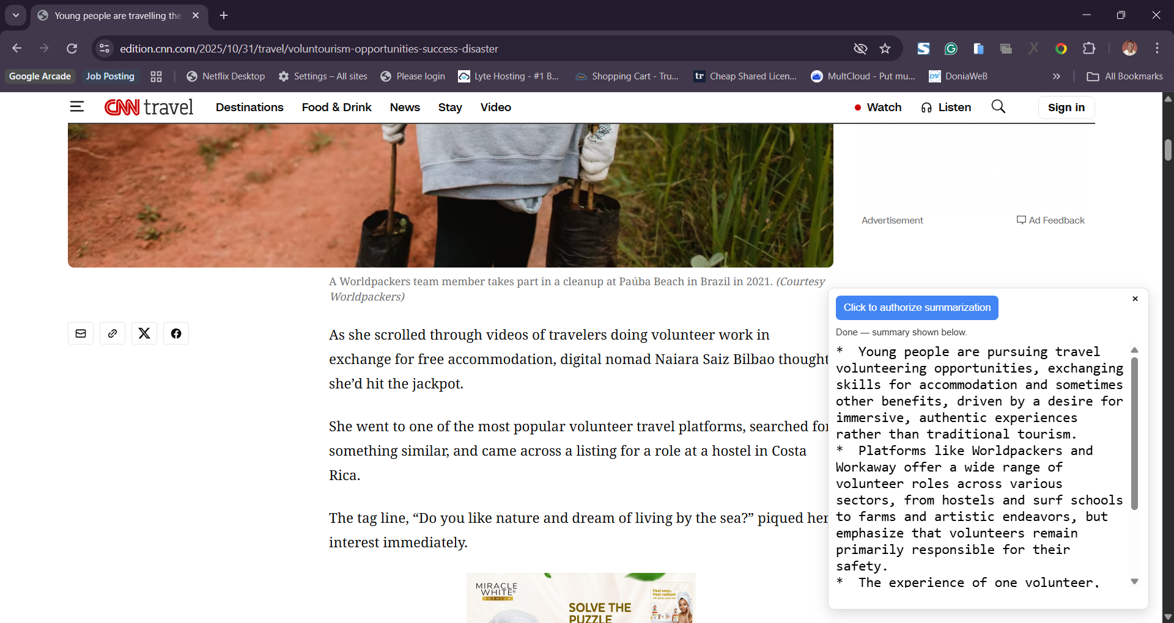Image resolution: width=1174 pixels, height=623 pixels.
Task: Click Listen link
Action: click(946, 107)
